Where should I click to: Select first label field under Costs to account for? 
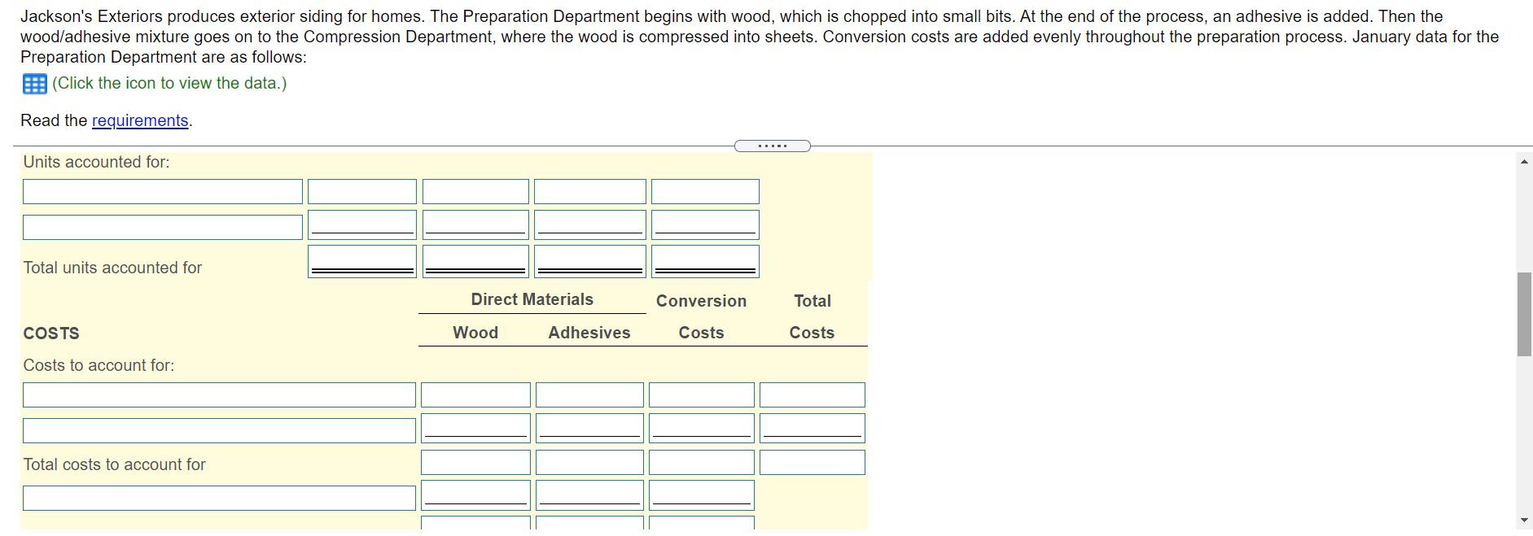(x=219, y=395)
